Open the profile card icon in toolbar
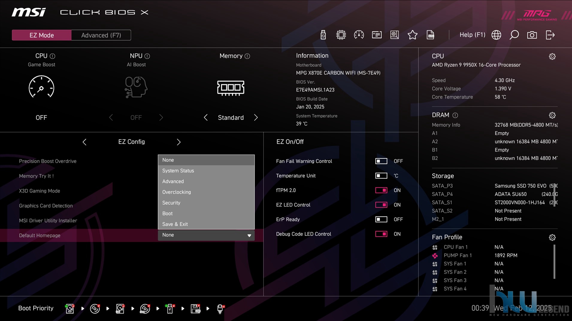Screen dimensions: 572x321 pyautogui.click(x=377, y=35)
